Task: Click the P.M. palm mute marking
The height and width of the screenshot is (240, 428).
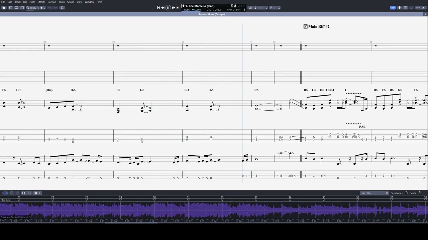Action: coord(362,127)
